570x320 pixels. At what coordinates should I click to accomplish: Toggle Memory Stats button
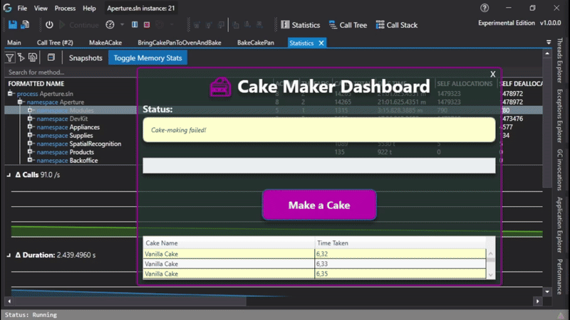click(147, 58)
